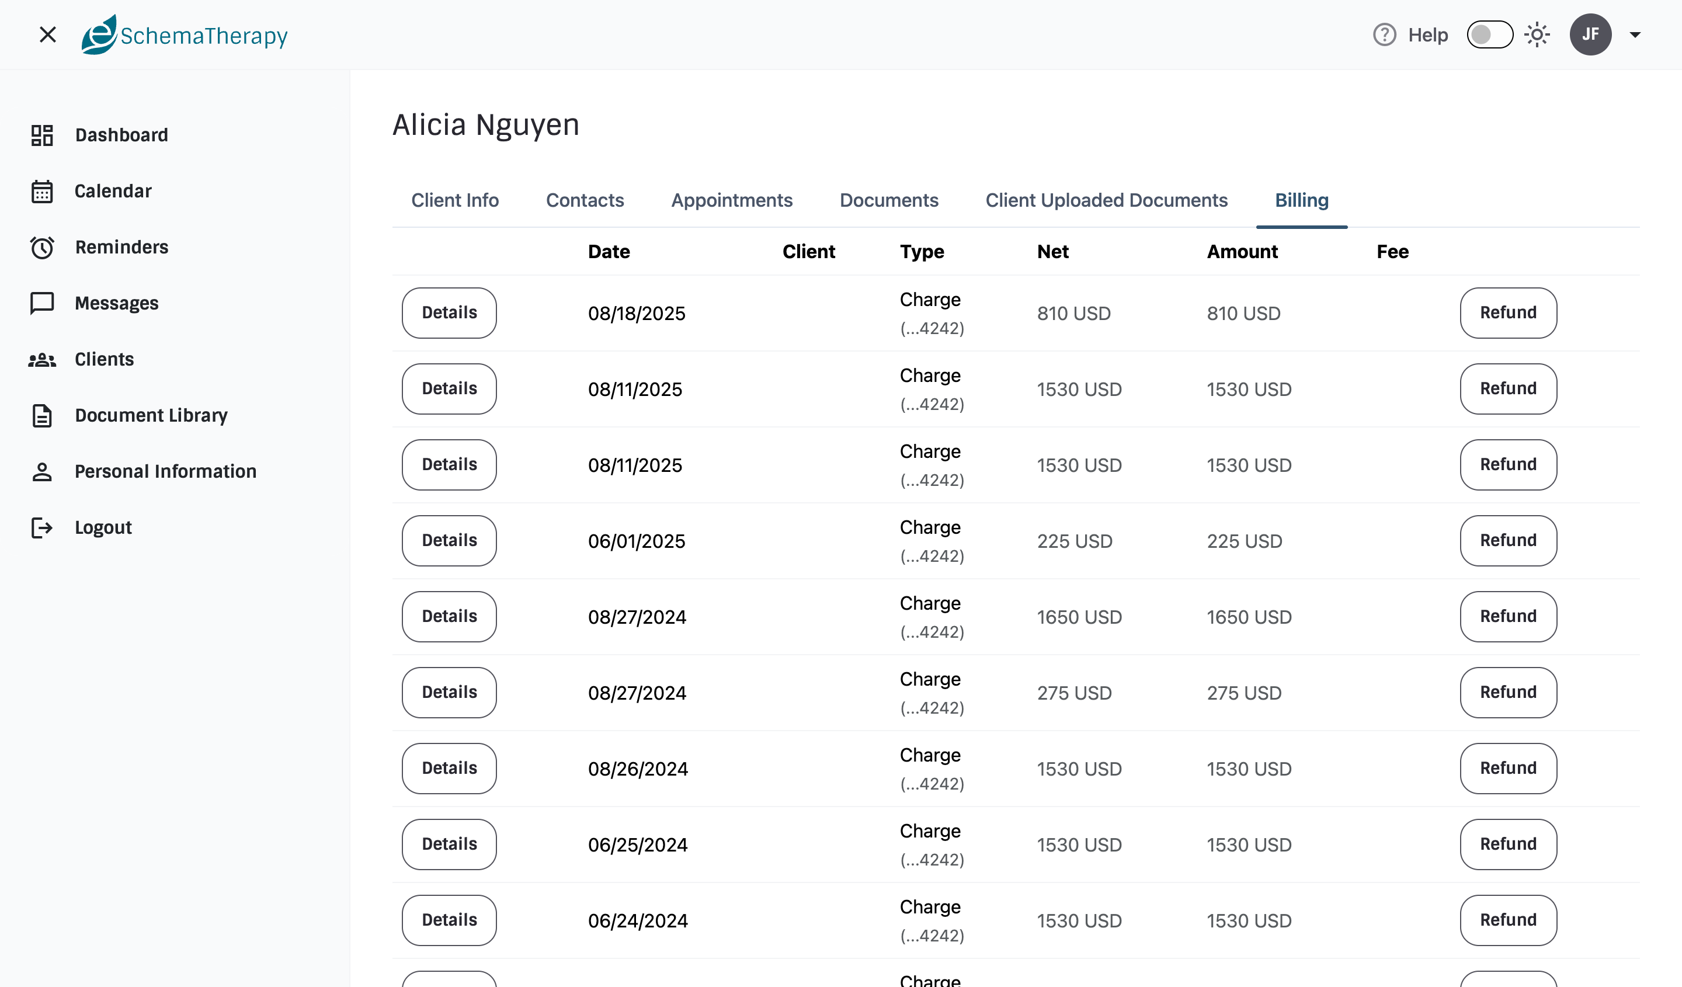Open Document Library page
This screenshot has height=987, width=1682.
click(x=151, y=415)
